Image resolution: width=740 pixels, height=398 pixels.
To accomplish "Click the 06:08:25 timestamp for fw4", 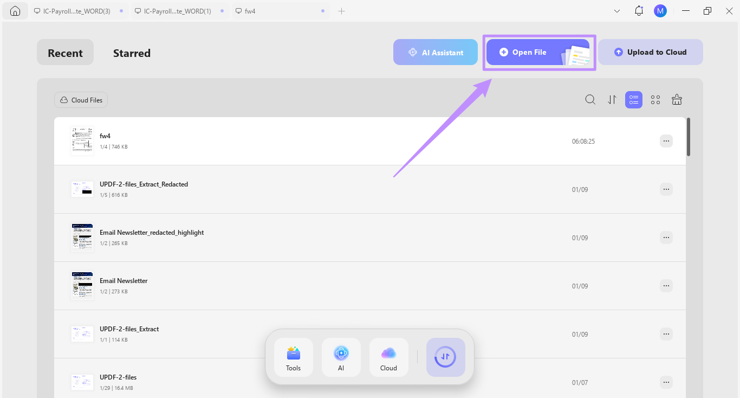I will click(583, 142).
